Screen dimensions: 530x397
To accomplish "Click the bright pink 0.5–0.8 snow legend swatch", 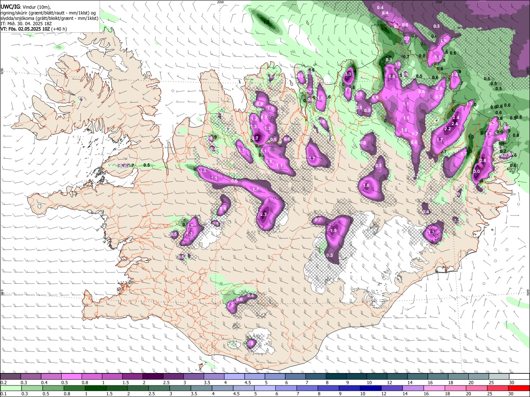I will [x=71, y=376].
